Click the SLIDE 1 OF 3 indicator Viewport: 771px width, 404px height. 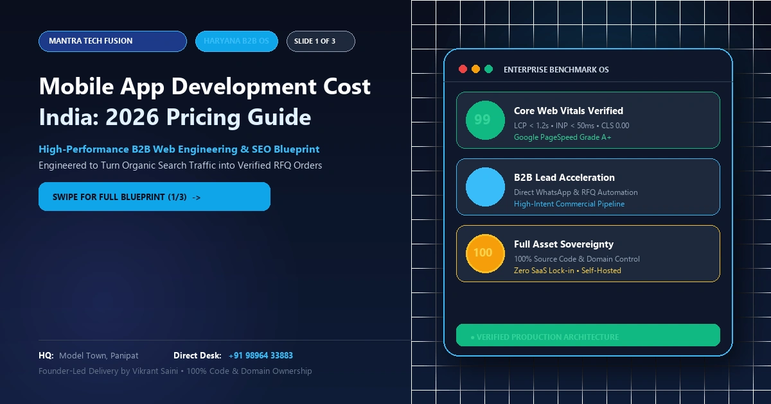pyautogui.click(x=321, y=41)
